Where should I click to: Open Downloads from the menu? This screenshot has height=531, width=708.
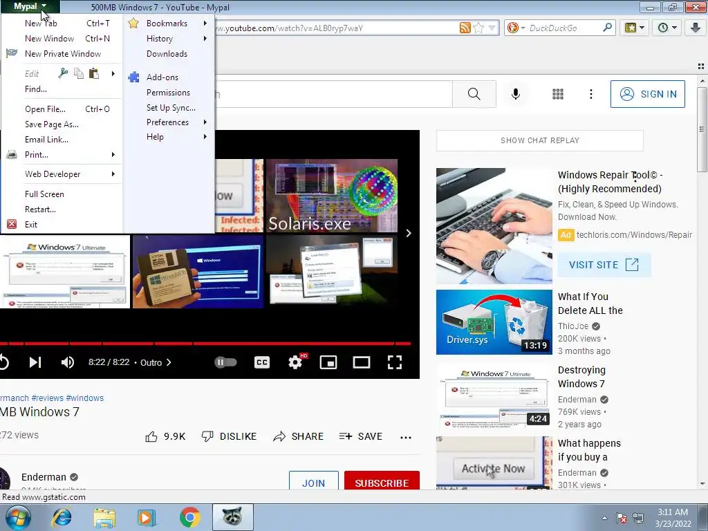pyautogui.click(x=169, y=54)
